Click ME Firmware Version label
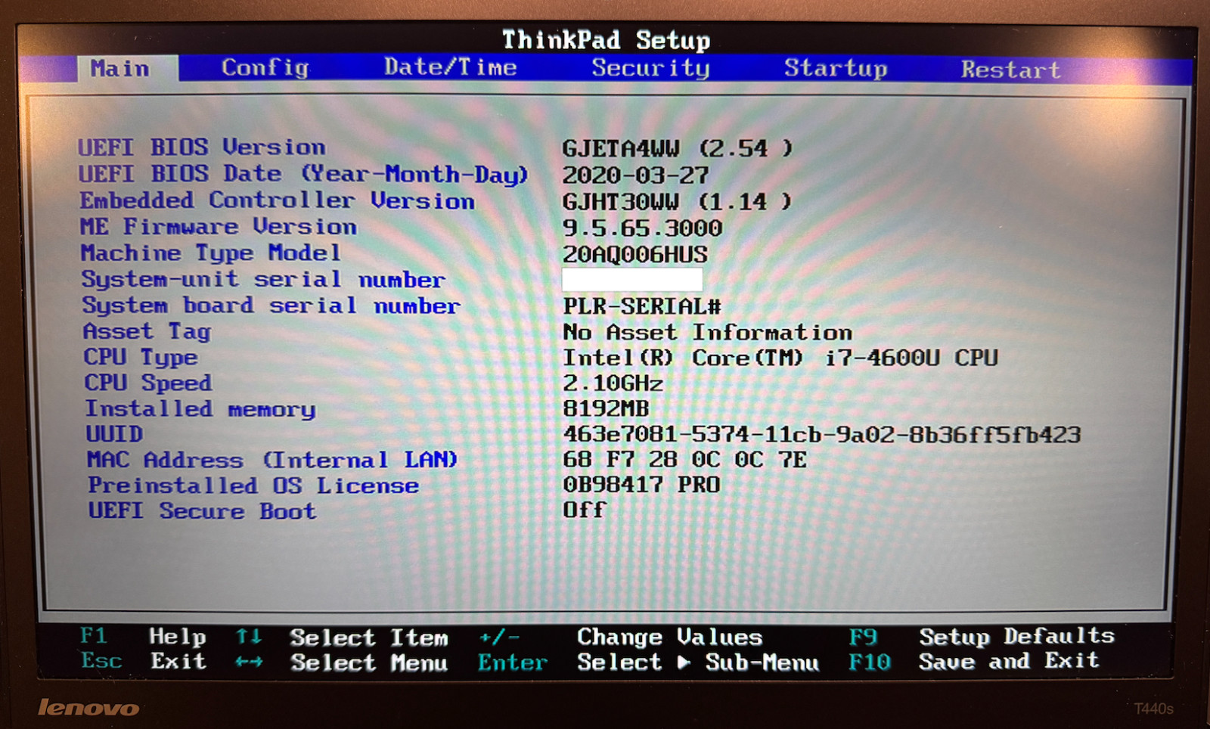 click(x=219, y=226)
